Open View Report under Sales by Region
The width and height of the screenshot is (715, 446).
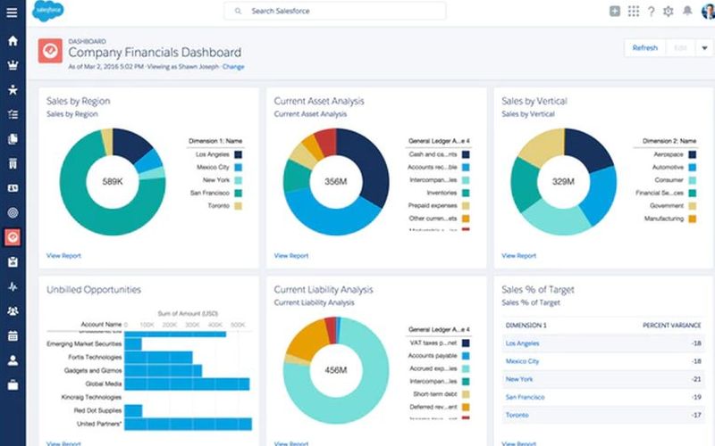tap(63, 256)
